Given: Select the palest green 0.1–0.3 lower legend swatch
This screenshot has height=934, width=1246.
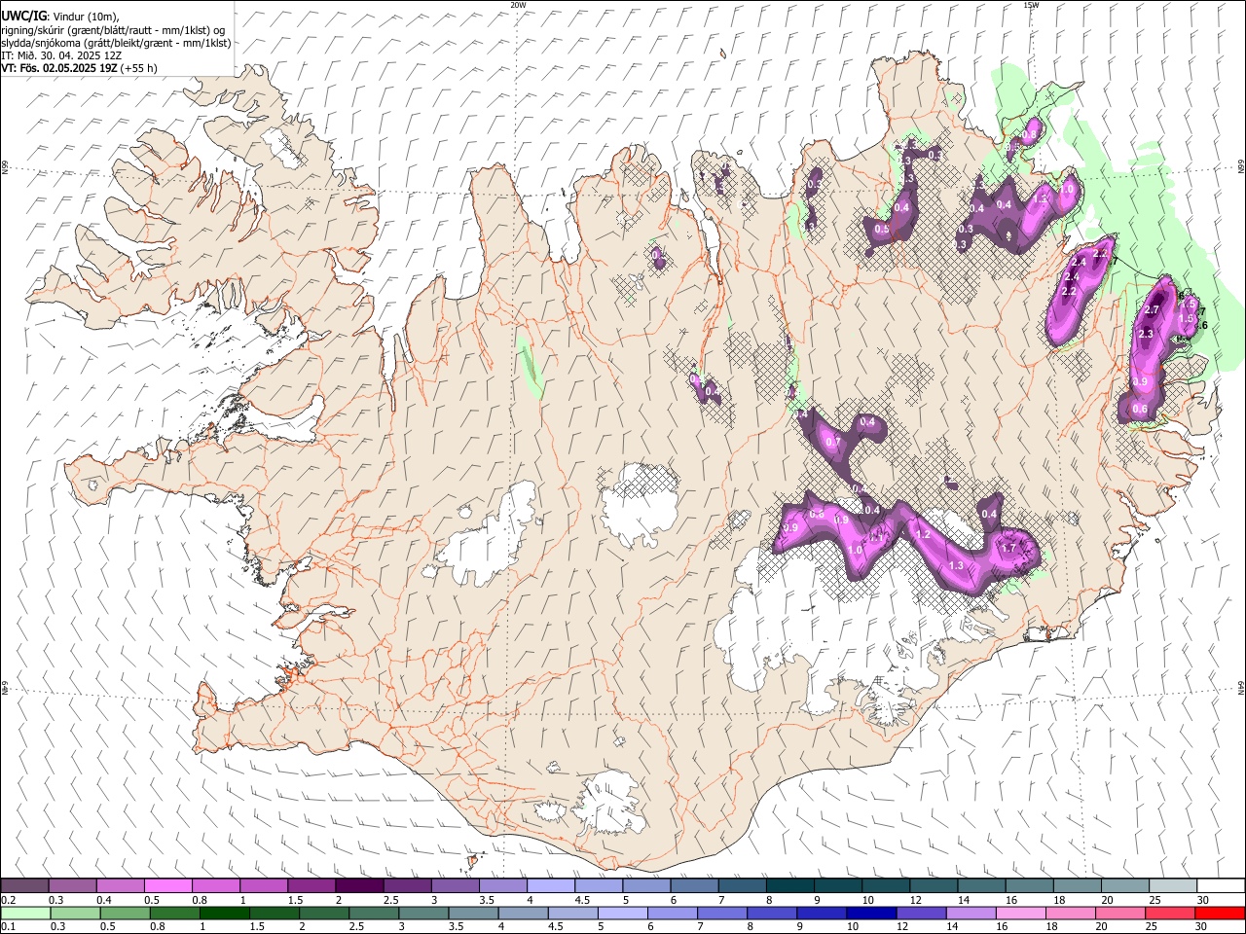Looking at the screenshot, I should point(26,913).
